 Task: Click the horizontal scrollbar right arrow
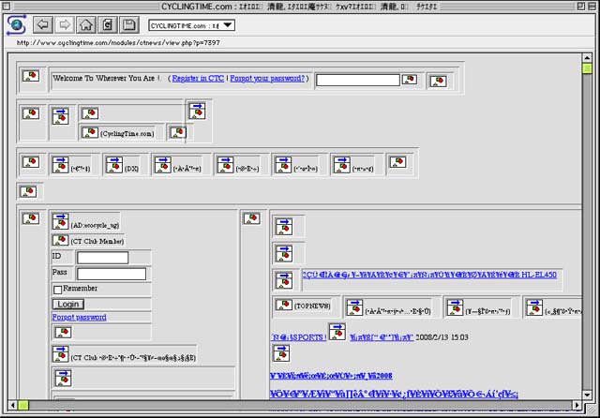pyautogui.click(x=577, y=405)
